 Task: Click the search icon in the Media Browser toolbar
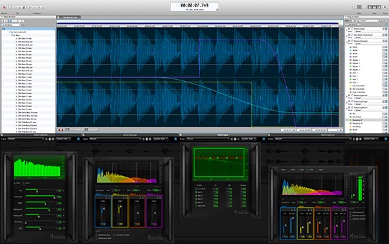(x=22, y=21)
